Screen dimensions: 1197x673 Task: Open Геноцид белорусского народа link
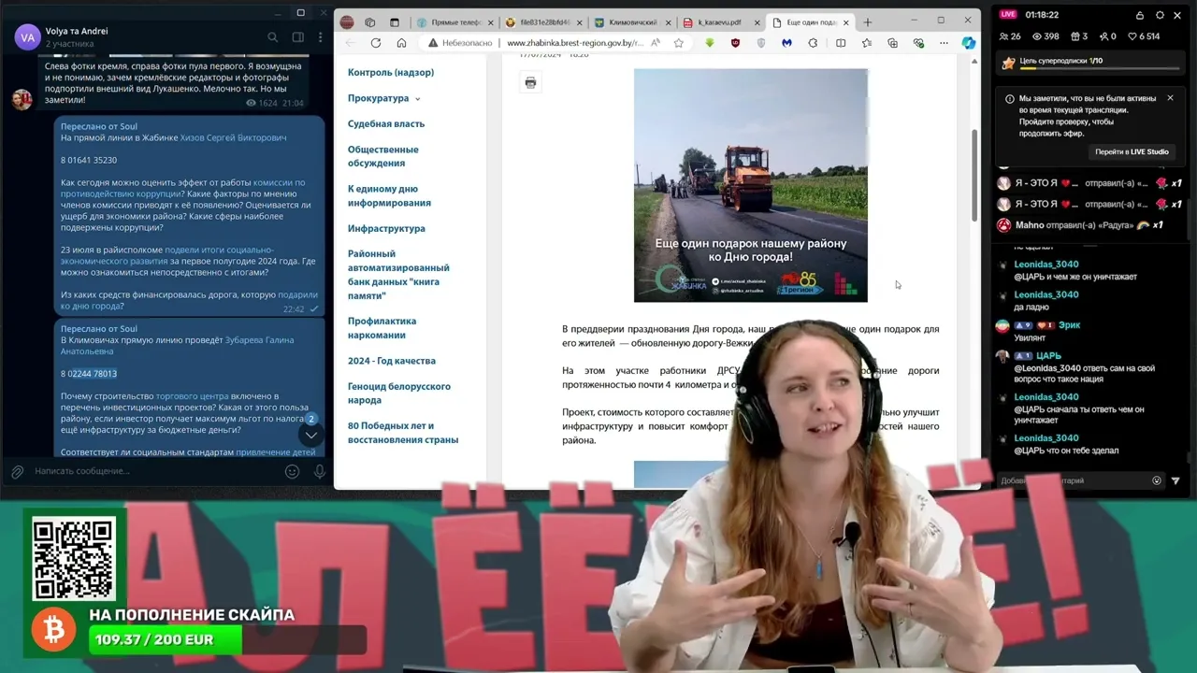(399, 394)
